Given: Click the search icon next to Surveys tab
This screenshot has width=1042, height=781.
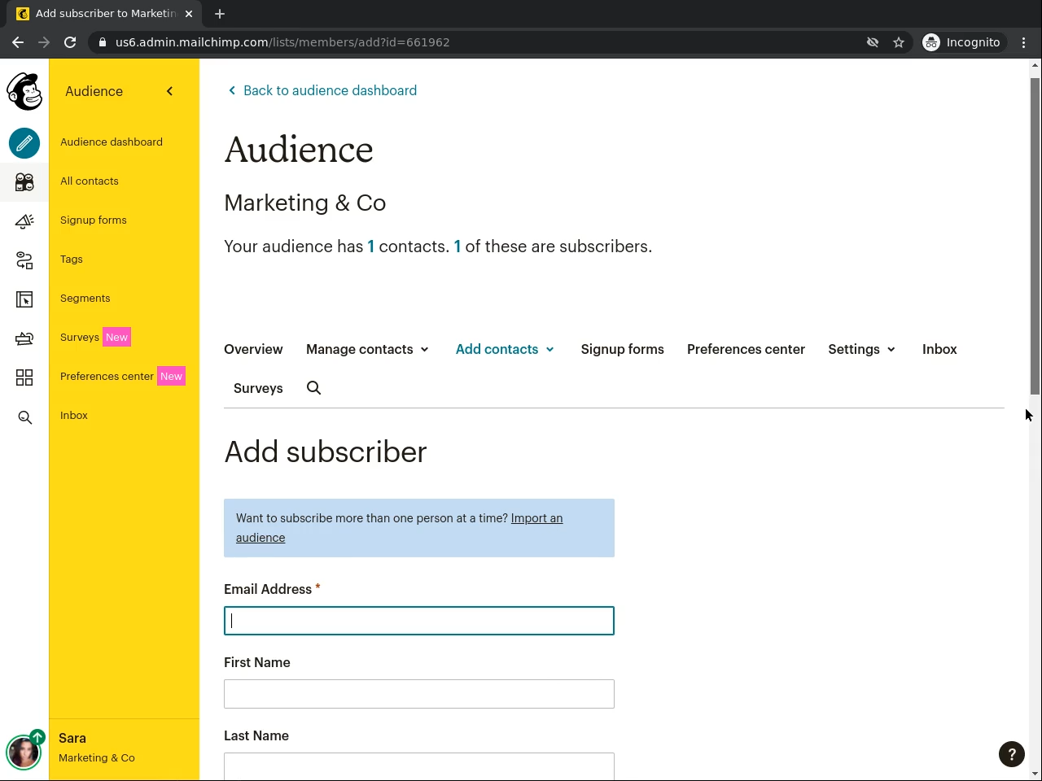Looking at the screenshot, I should [313, 388].
